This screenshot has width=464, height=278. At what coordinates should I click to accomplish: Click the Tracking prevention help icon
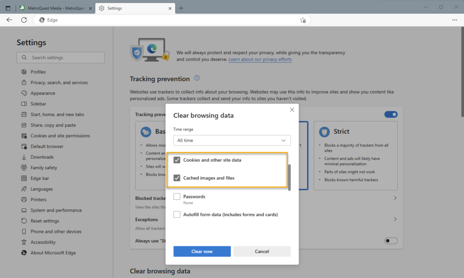click(197, 78)
